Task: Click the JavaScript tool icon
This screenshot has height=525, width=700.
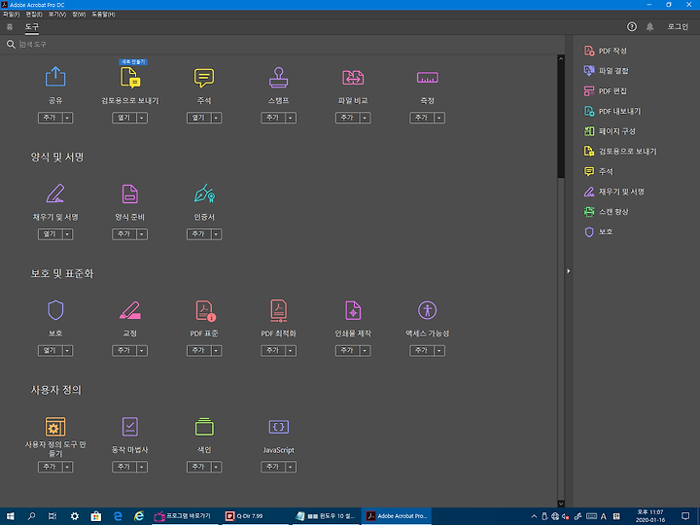Action: (279, 427)
